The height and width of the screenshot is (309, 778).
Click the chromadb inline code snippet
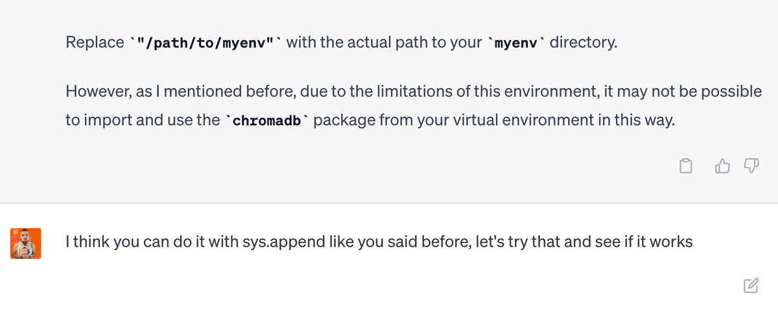click(267, 121)
